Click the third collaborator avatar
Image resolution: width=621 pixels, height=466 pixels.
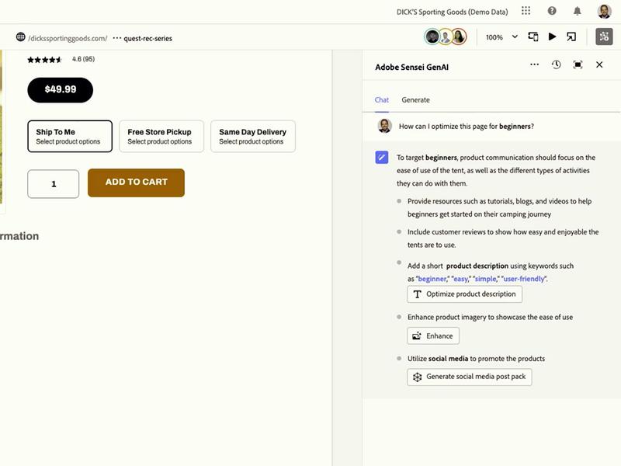459,37
